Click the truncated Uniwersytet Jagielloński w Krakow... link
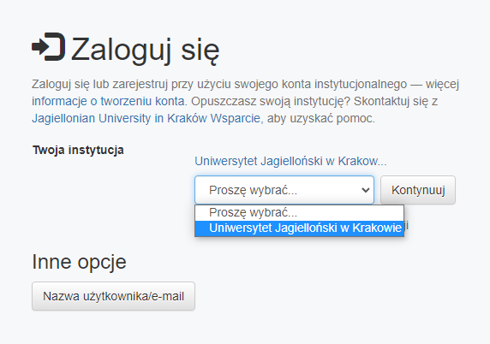This screenshot has width=490, height=344. pos(290,161)
